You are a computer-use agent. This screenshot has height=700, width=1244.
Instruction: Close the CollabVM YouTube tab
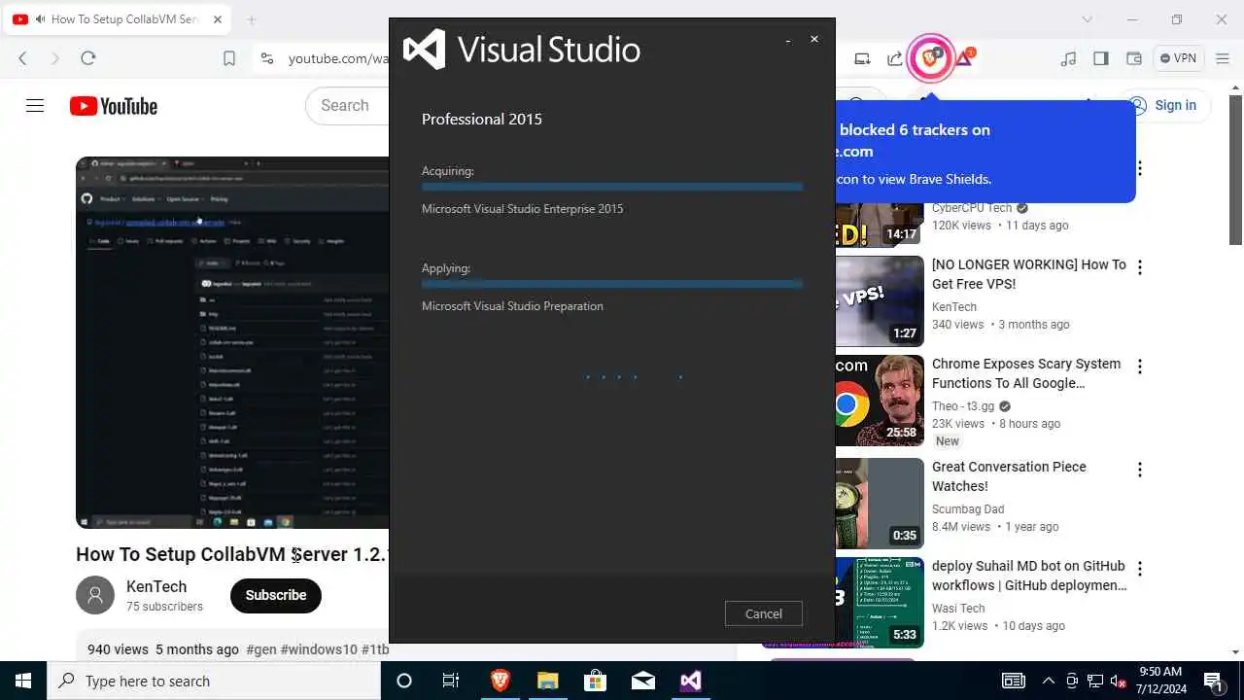pyautogui.click(x=218, y=19)
